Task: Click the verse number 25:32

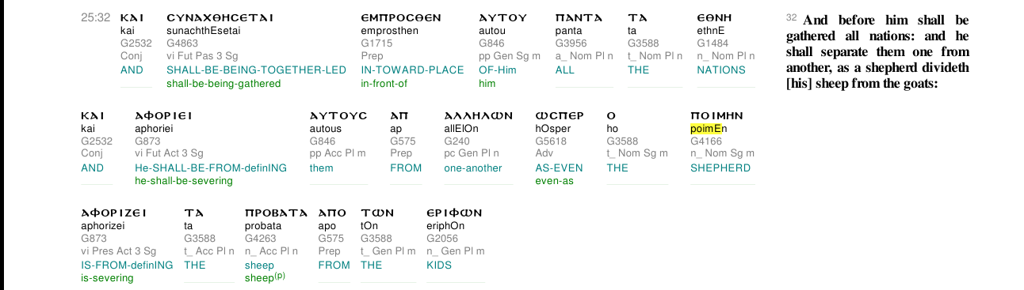Action: pyautogui.click(x=95, y=17)
